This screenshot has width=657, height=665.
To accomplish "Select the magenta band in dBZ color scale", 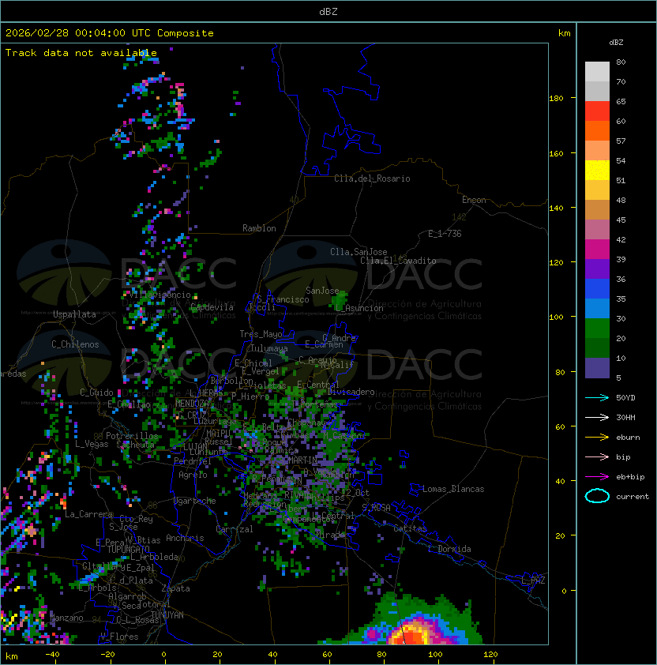I will click(x=597, y=250).
